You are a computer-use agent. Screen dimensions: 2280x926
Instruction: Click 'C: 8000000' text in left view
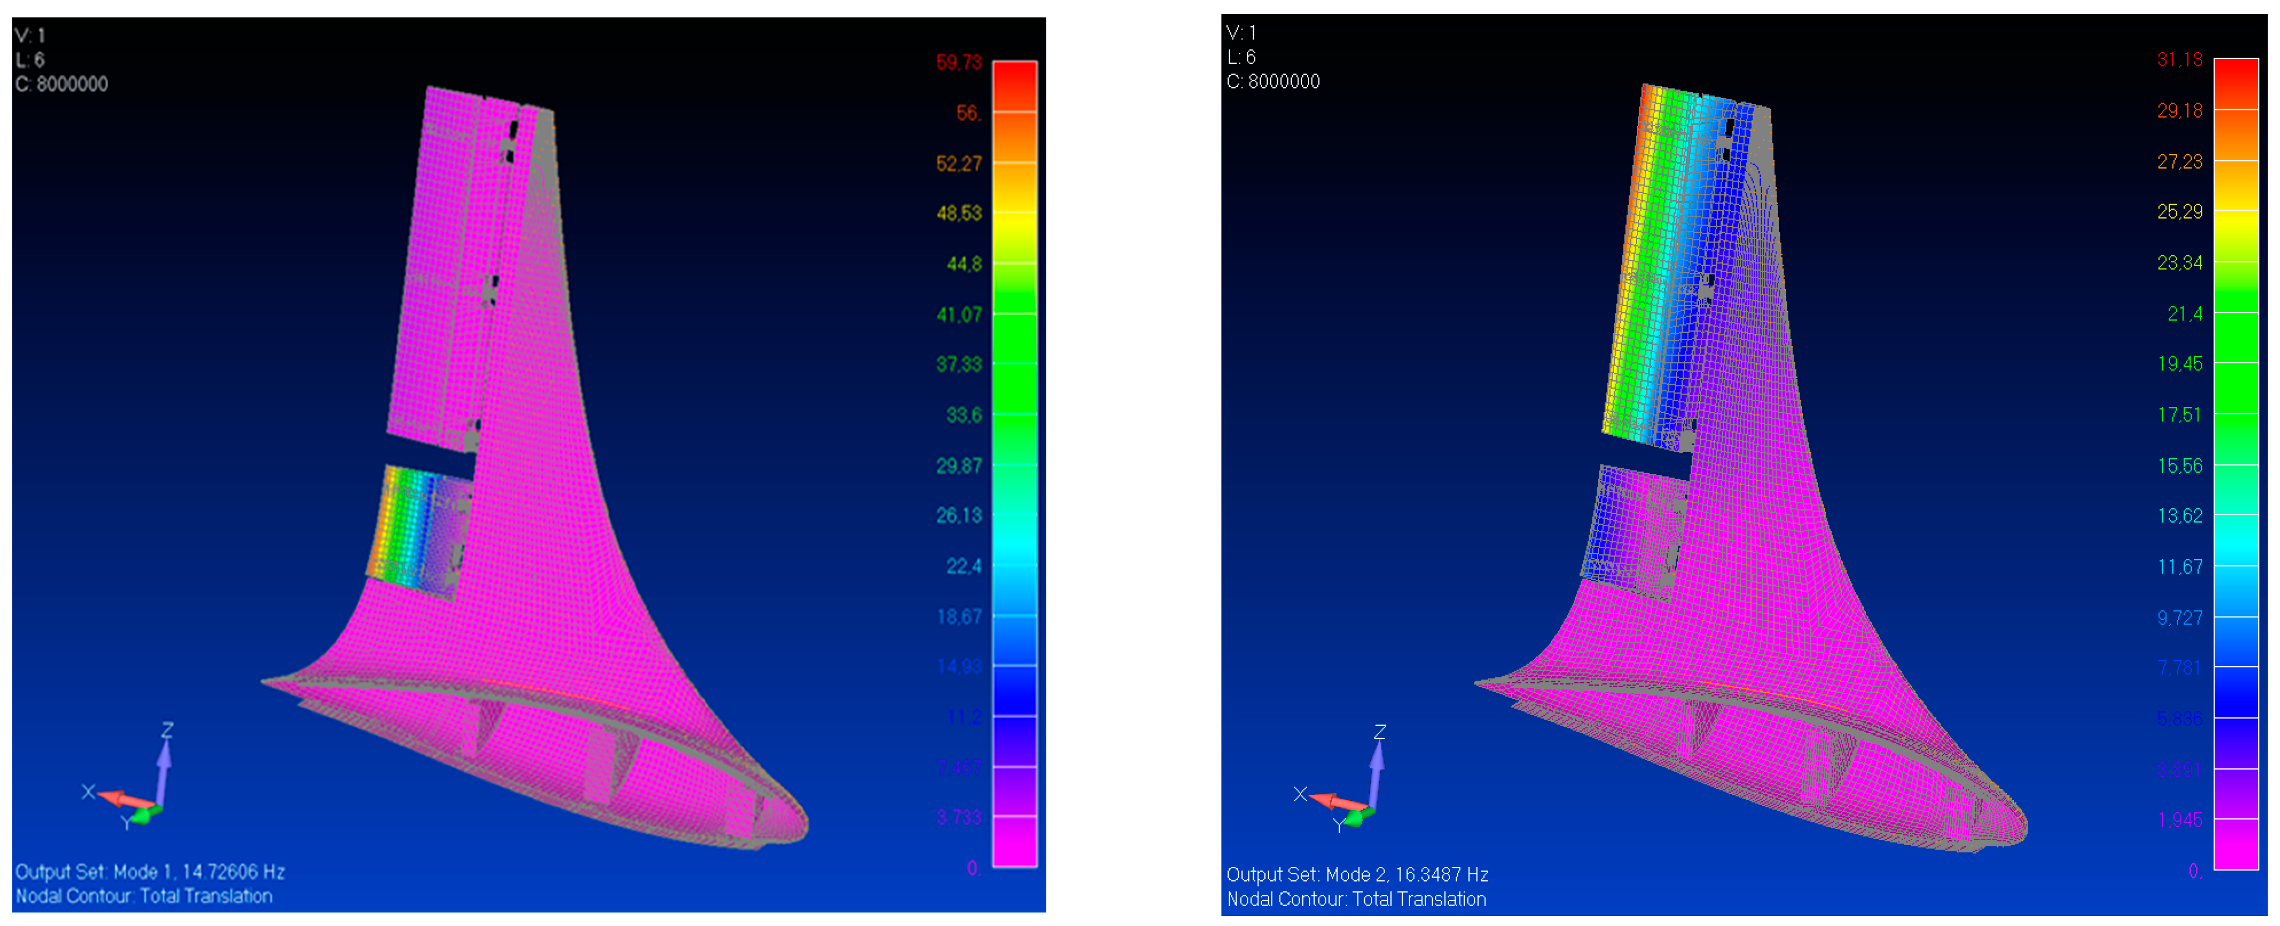61,84
